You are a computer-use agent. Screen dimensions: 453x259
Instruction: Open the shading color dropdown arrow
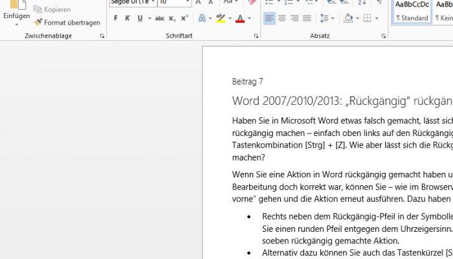(357, 18)
